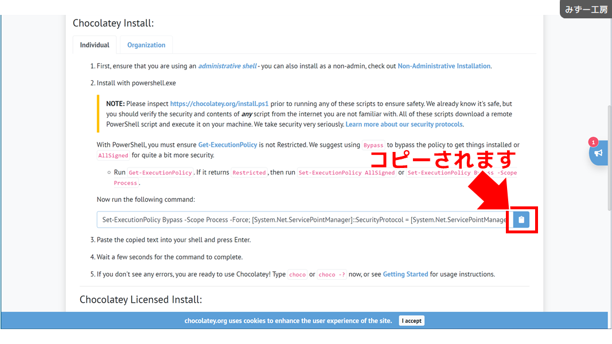
Task: Accept cookies with the I accept button
Action: click(x=412, y=320)
